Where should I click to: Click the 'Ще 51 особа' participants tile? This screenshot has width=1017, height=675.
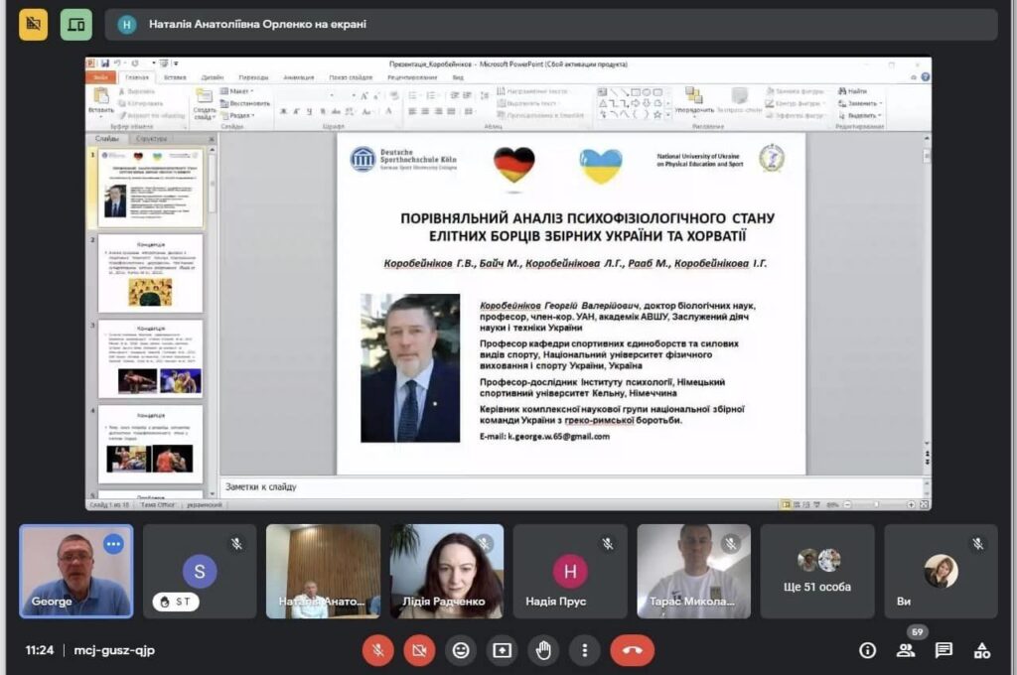(x=817, y=572)
